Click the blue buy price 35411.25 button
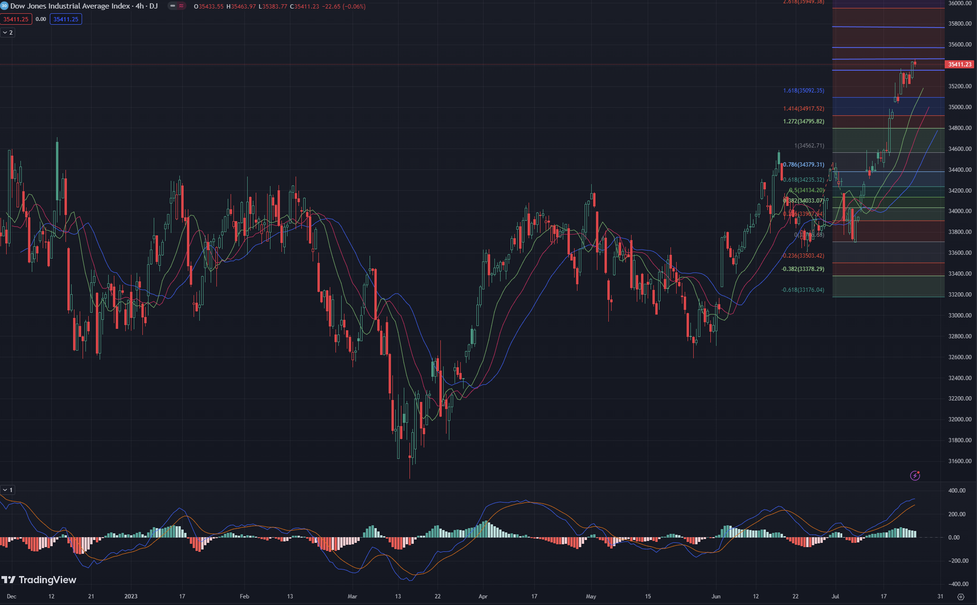The image size is (977, 605). [x=66, y=19]
